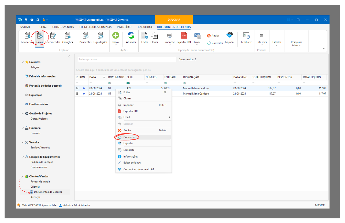This screenshot has height=223, width=345.
Task: Choose Converter in the context menu
Action: [129, 137]
